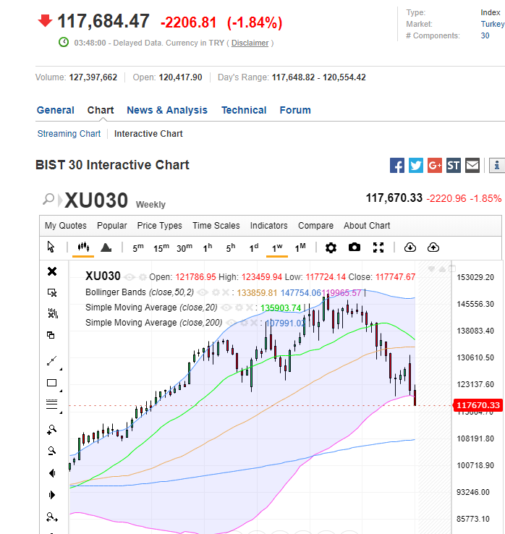Open the Interactive Chart sub-tab

(x=148, y=134)
